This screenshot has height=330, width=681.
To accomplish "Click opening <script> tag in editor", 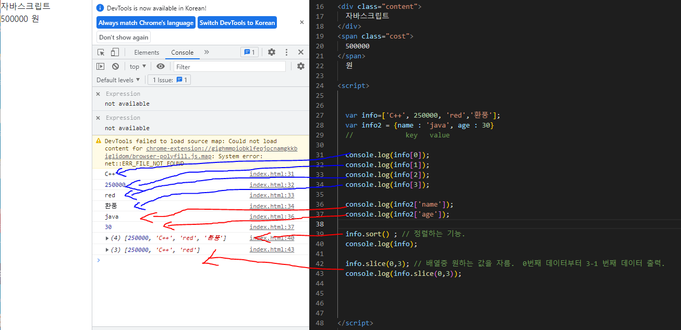I will pyautogui.click(x=353, y=85).
